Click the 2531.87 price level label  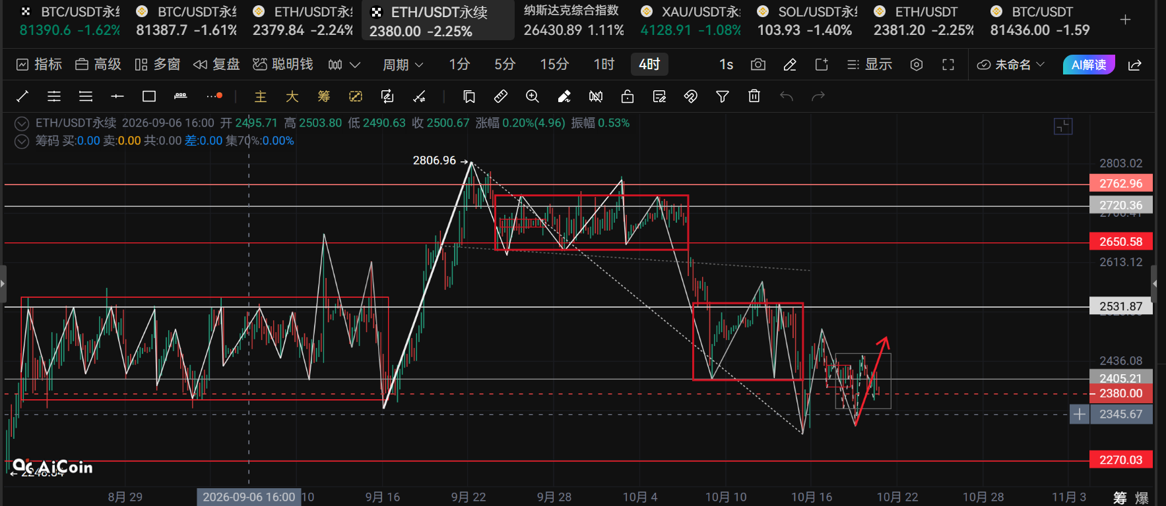coord(1121,306)
